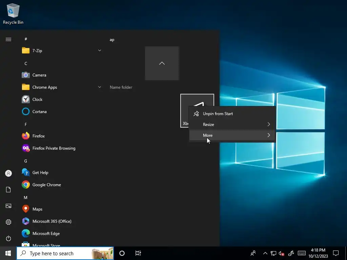Screen dimensions: 347x260
Task: Open the Action Center notifications icon
Action: [336, 253]
